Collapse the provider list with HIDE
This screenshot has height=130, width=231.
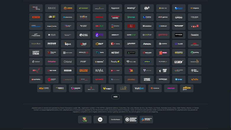click(x=115, y=97)
